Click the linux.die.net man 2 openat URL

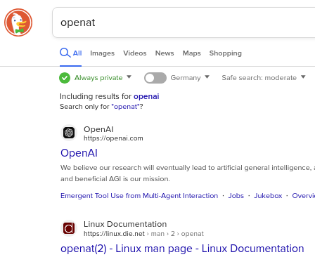(143, 234)
